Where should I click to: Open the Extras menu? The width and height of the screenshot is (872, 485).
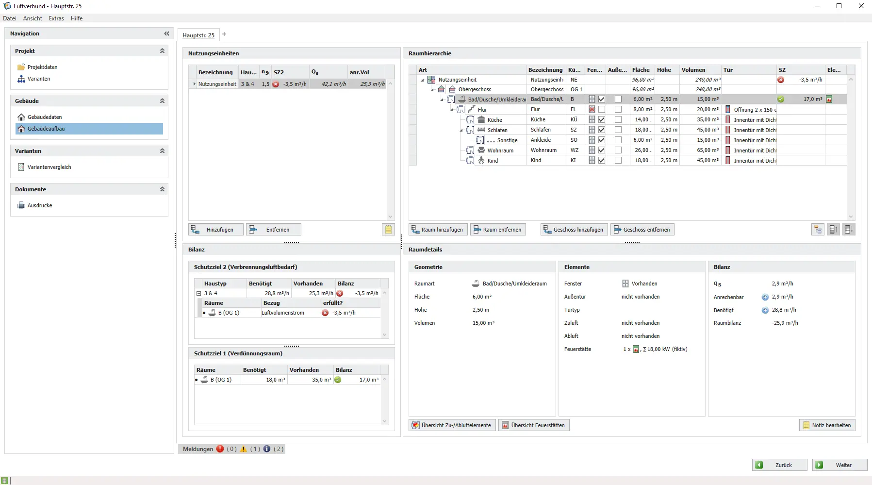click(x=56, y=18)
